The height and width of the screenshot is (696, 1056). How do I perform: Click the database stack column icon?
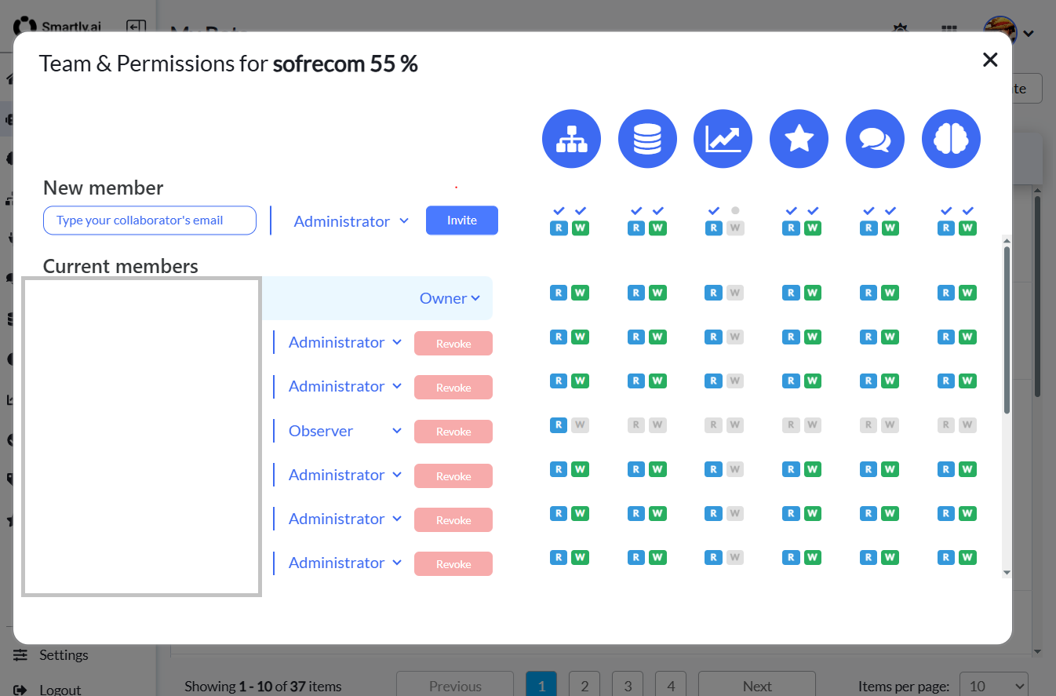pos(647,139)
